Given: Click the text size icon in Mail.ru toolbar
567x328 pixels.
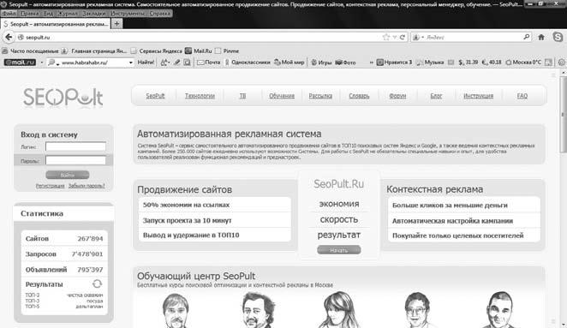Looking at the screenshot, I should [164, 63].
